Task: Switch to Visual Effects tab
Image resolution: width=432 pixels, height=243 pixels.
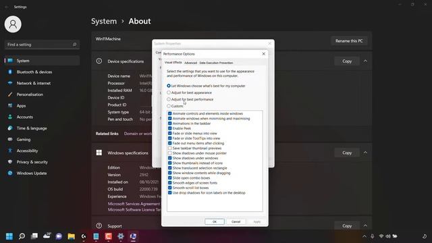Action: [x=173, y=63]
